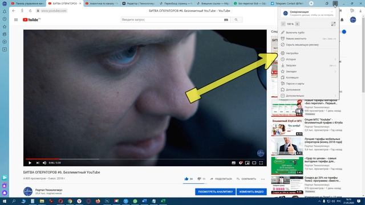Mute the video volume icon
The image size is (365, 205).
click(44, 163)
